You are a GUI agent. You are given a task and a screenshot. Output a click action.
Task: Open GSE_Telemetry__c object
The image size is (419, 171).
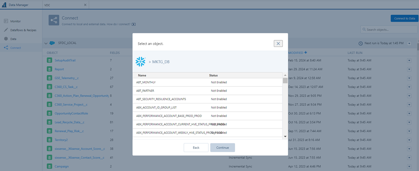66,78
